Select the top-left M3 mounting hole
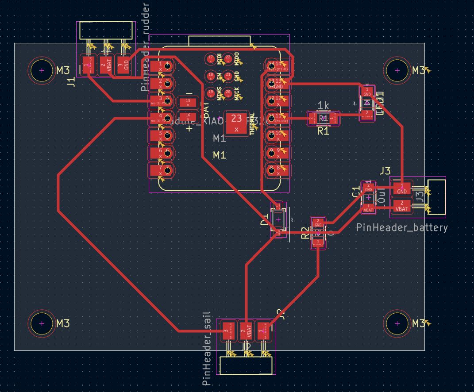Viewport: 474px width, 392px height. [42, 70]
